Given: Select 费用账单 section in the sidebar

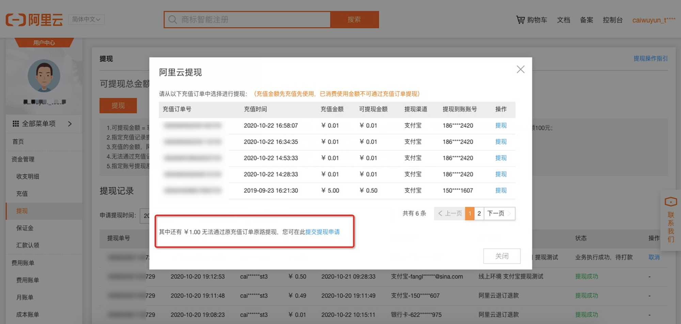Looking at the screenshot, I should 23,263.
